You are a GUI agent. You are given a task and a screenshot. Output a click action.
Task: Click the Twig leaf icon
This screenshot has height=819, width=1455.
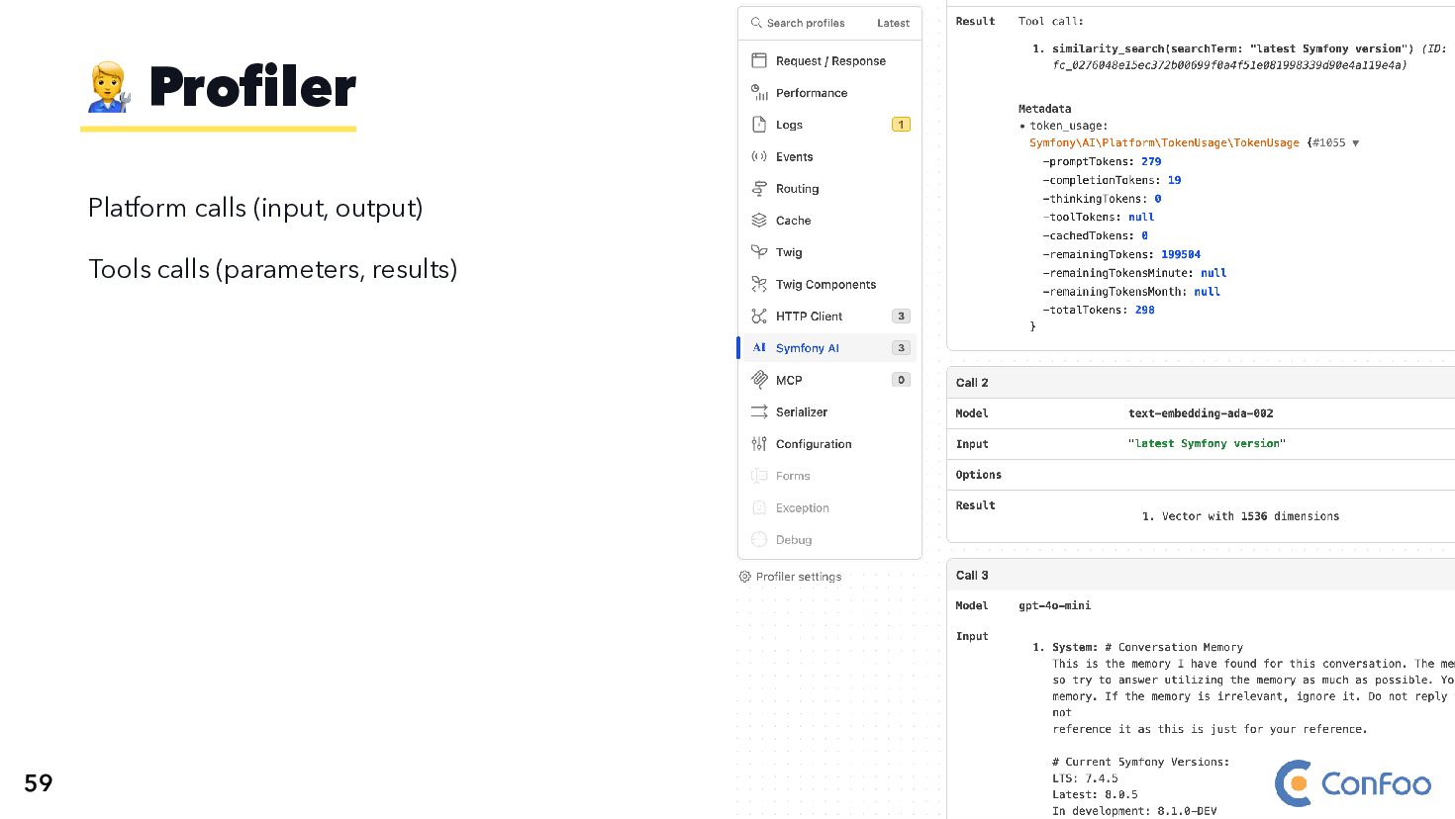coord(759,252)
